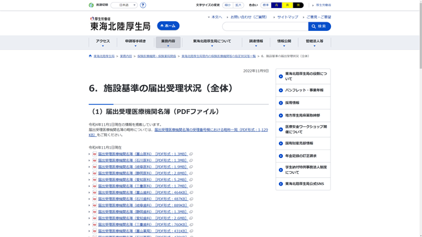Select the blue 青 color scheme

click(x=276, y=5)
